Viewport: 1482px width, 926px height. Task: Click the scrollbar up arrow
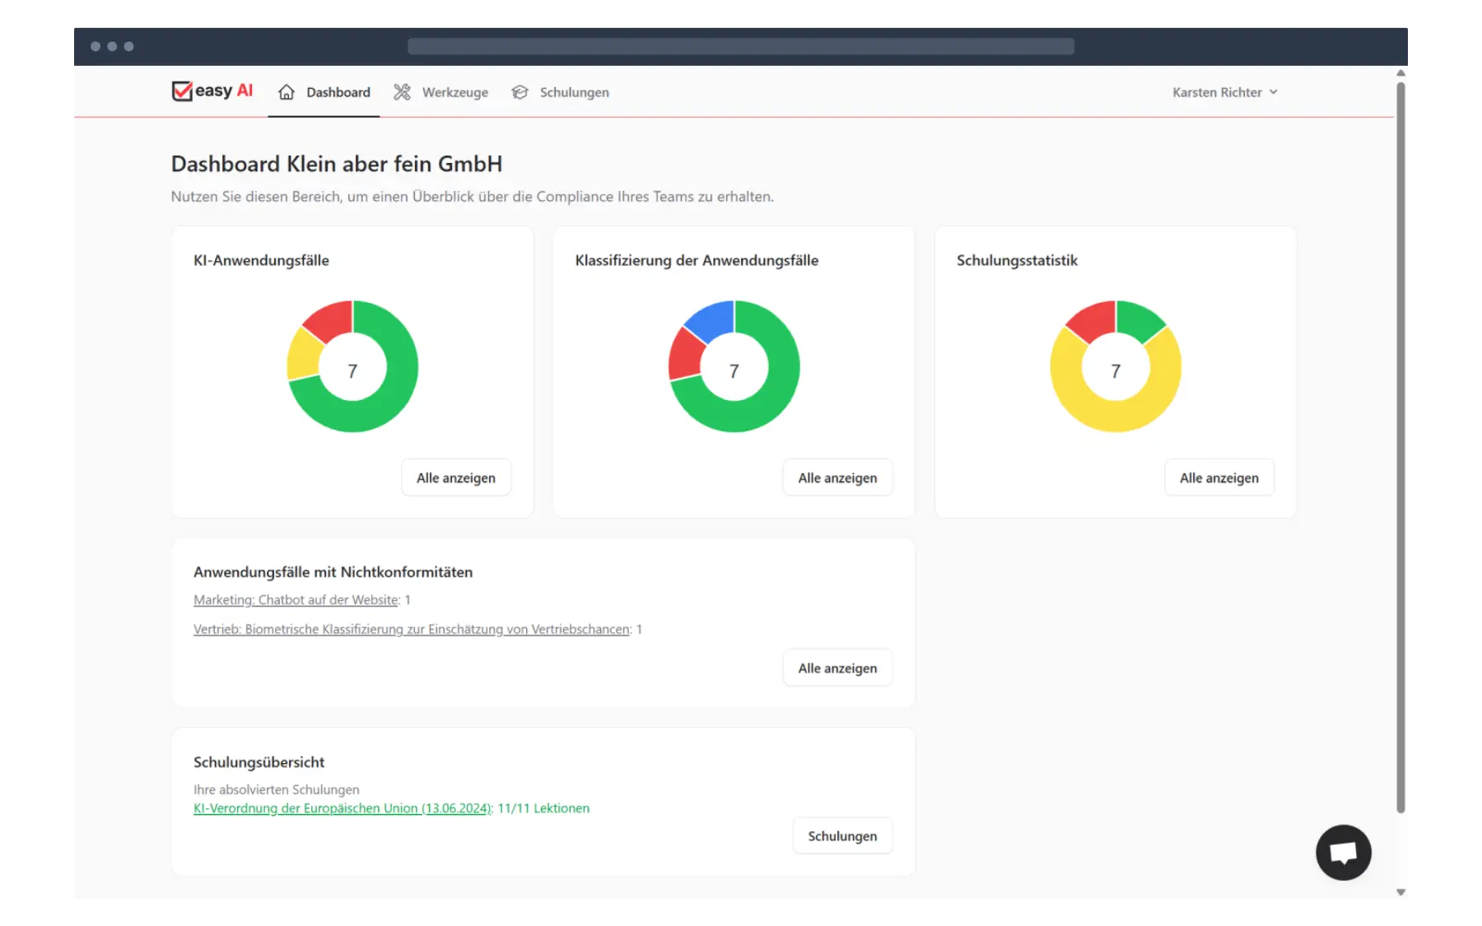pyautogui.click(x=1400, y=72)
